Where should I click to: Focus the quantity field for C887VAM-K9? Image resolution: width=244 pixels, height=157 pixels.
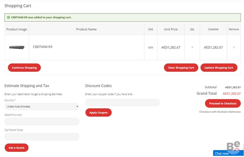click(x=192, y=47)
